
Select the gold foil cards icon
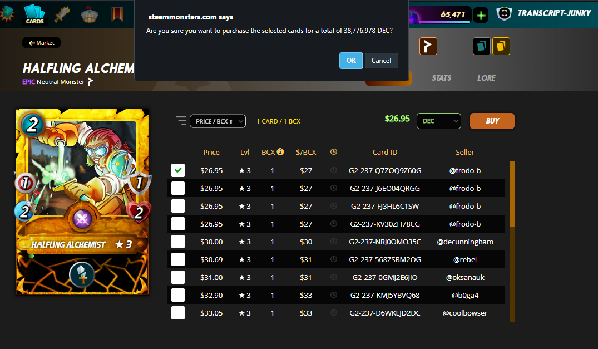501,46
